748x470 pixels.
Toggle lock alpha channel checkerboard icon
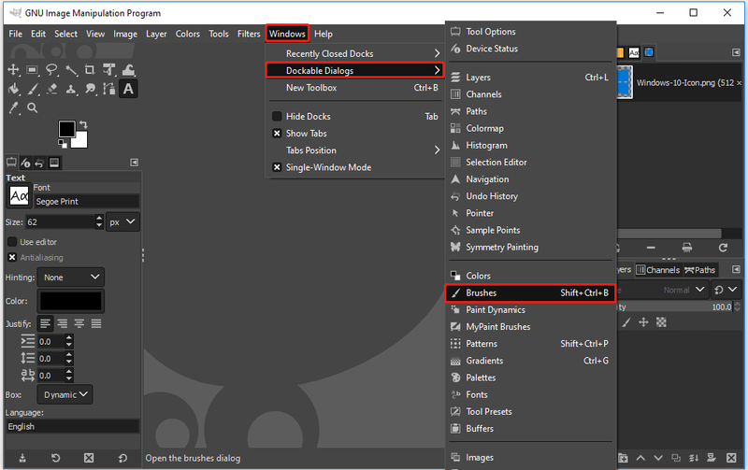click(661, 322)
